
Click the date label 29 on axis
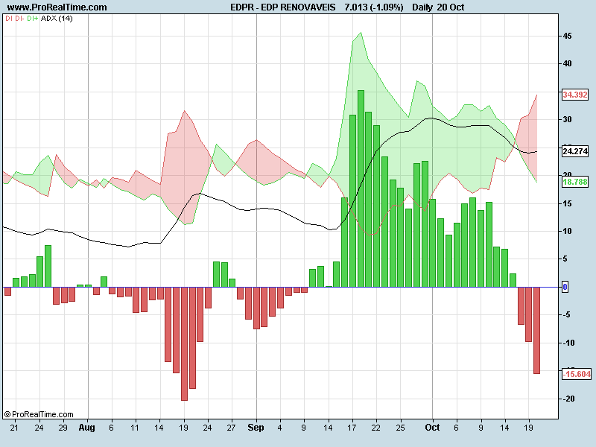point(63,428)
